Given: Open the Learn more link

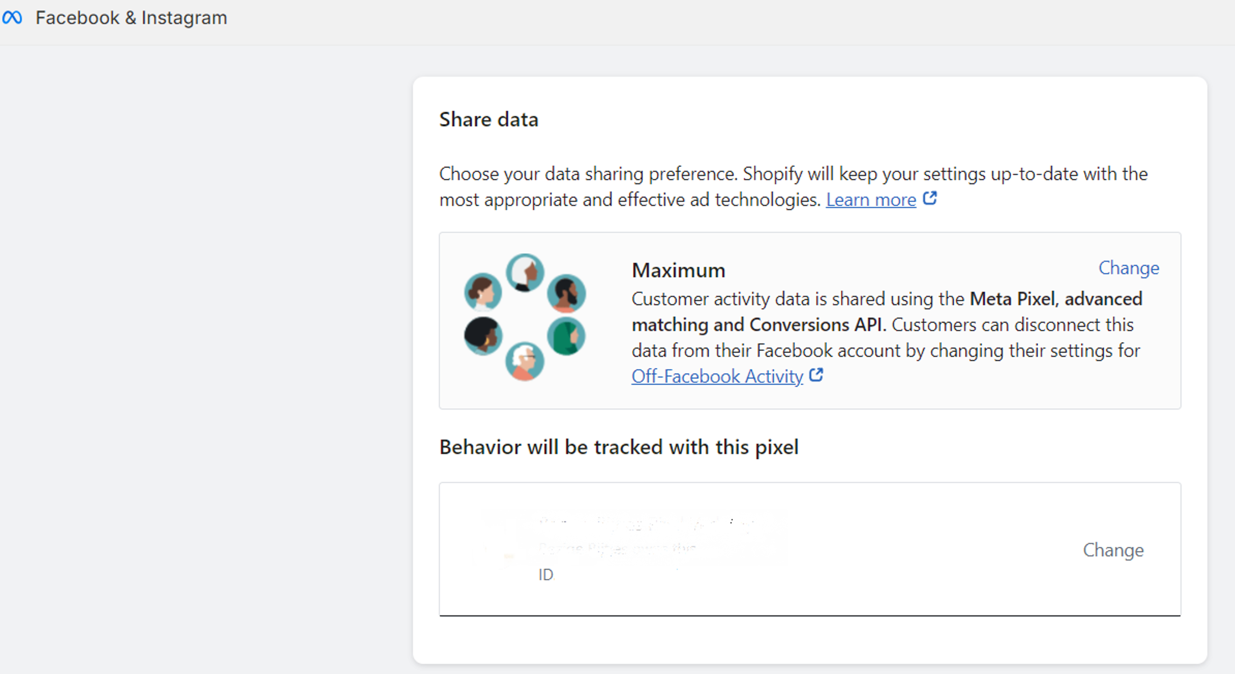Looking at the screenshot, I should pos(871,200).
